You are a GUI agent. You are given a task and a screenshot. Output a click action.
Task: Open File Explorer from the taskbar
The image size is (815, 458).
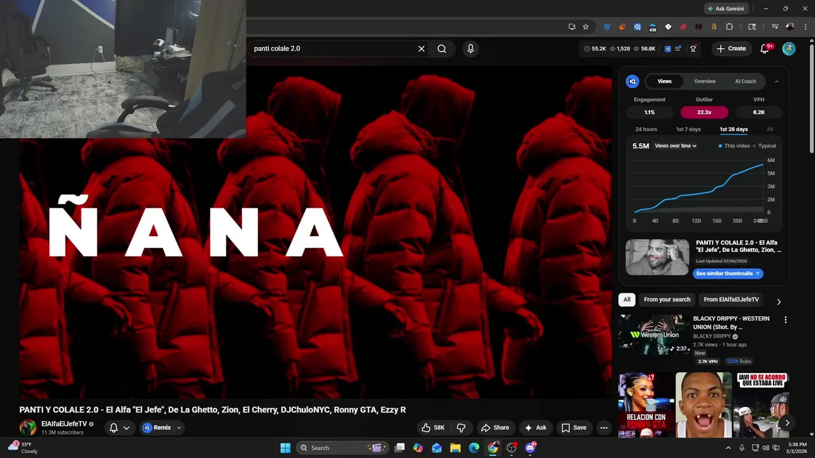(455, 448)
